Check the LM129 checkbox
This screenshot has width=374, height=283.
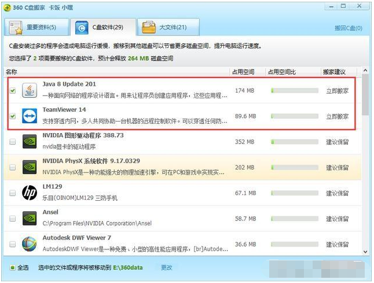click(13, 193)
